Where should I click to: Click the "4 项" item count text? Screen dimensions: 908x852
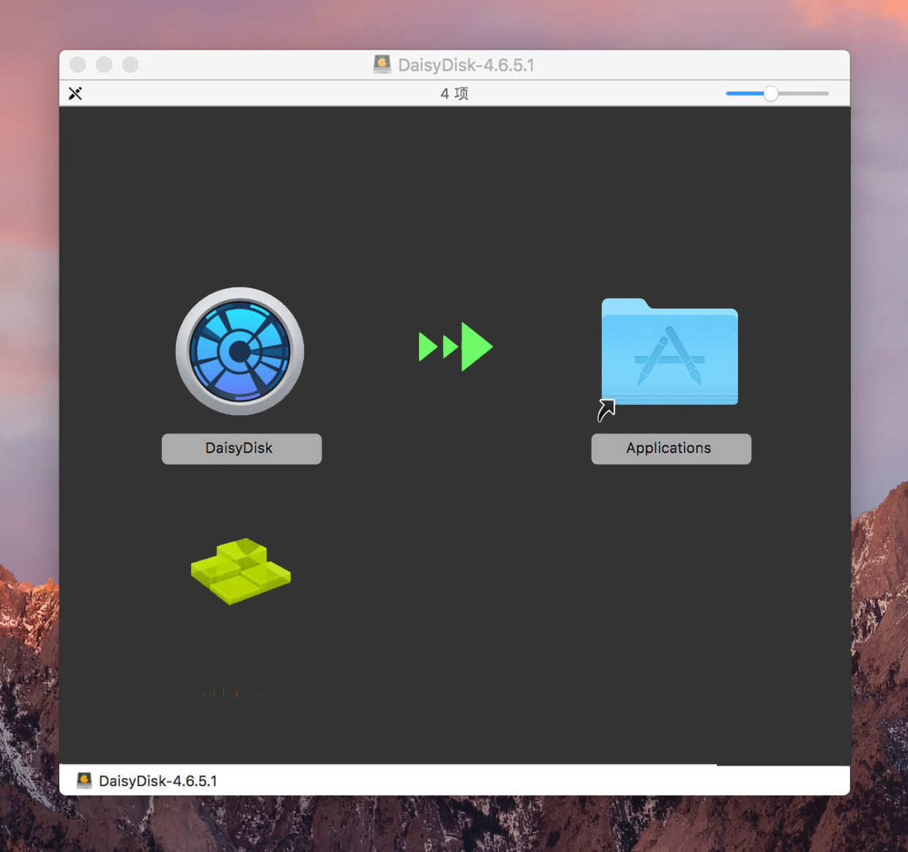pyautogui.click(x=454, y=94)
